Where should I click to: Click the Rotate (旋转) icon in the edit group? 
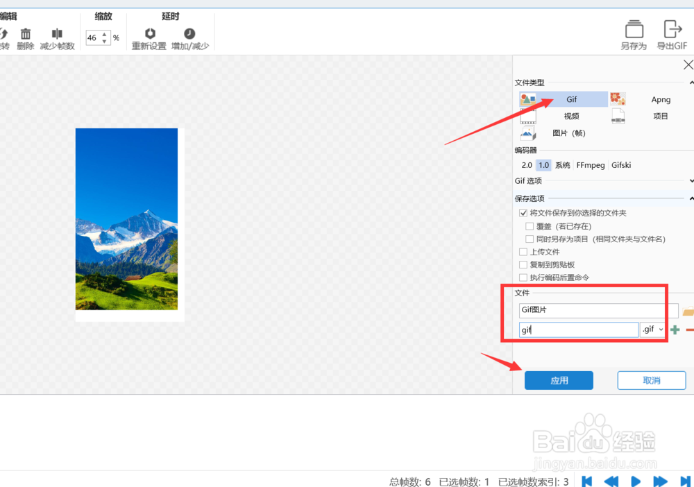click(3, 33)
